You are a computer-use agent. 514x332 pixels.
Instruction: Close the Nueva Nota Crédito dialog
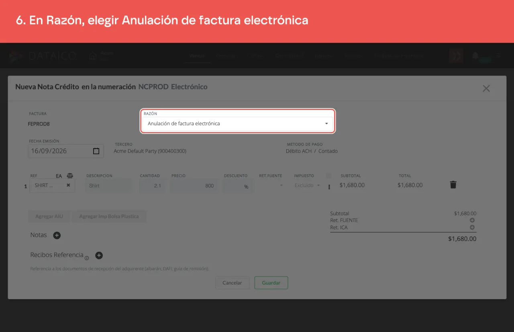[x=486, y=88]
